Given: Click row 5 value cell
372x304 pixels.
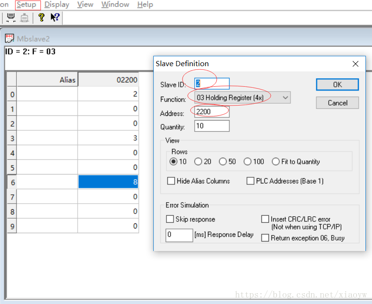Looking at the screenshot, I should coord(108,167).
